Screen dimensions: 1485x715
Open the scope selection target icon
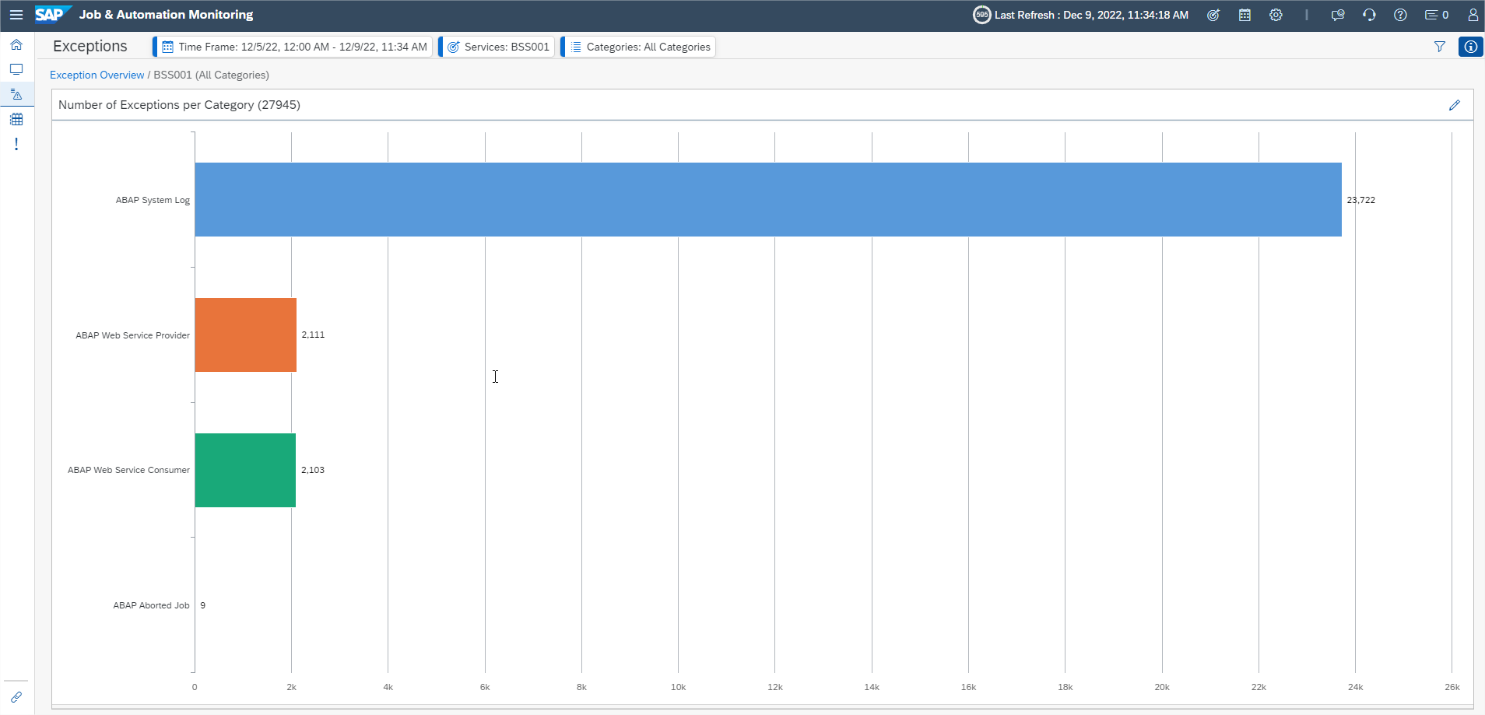point(1213,15)
